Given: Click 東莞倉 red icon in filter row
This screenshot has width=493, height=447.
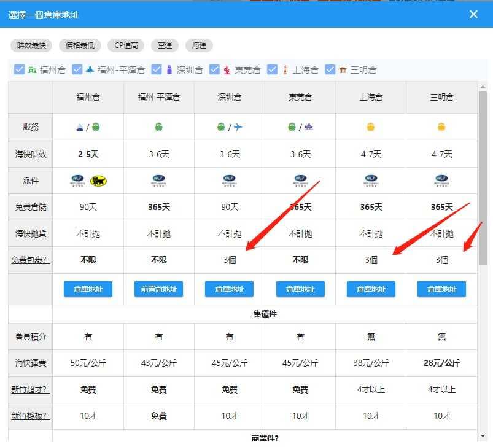Looking at the screenshot, I should point(227,70).
